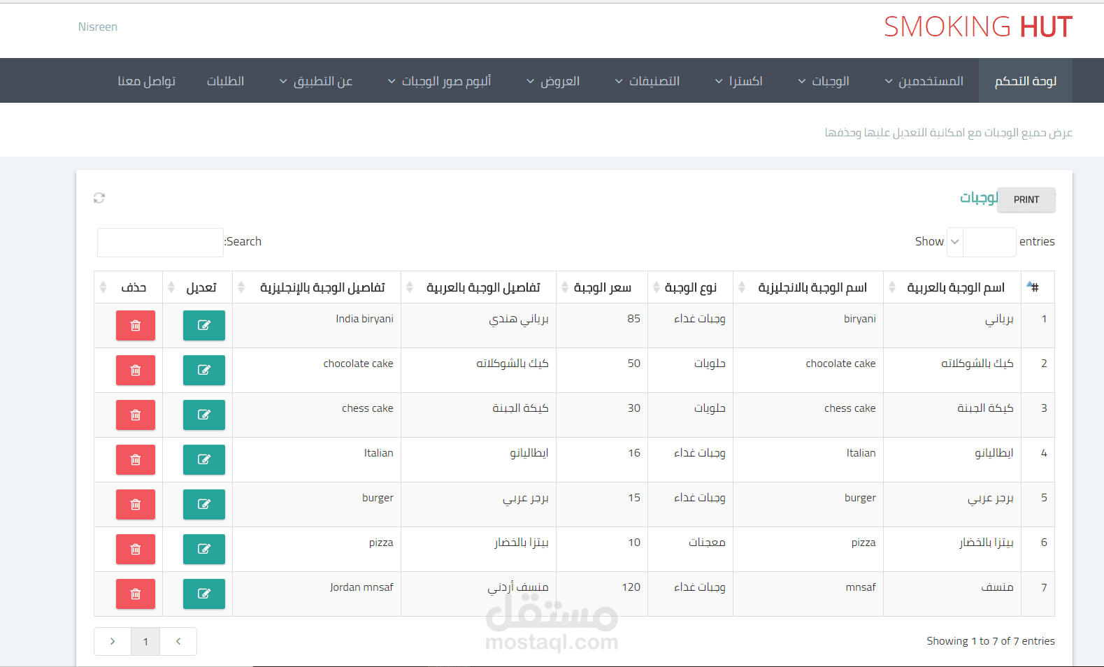Click the SMOKING HUT logo
The width and height of the screenshot is (1104, 667).
tap(978, 27)
